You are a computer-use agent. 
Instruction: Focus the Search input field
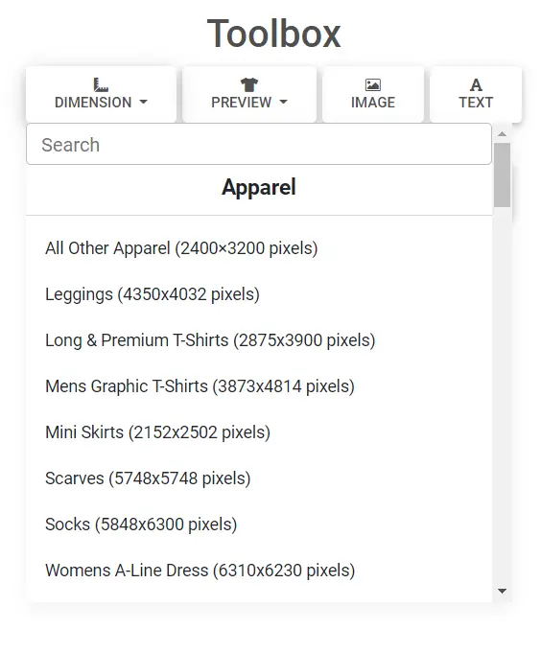[259, 144]
